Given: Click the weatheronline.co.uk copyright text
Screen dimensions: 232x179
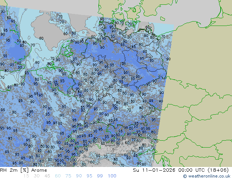Looking at the screenshot, I should coord(207,176).
